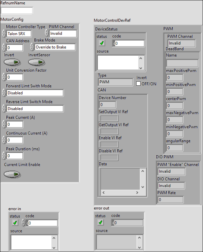Click the CAN Device Number field

click(x=108, y=105)
